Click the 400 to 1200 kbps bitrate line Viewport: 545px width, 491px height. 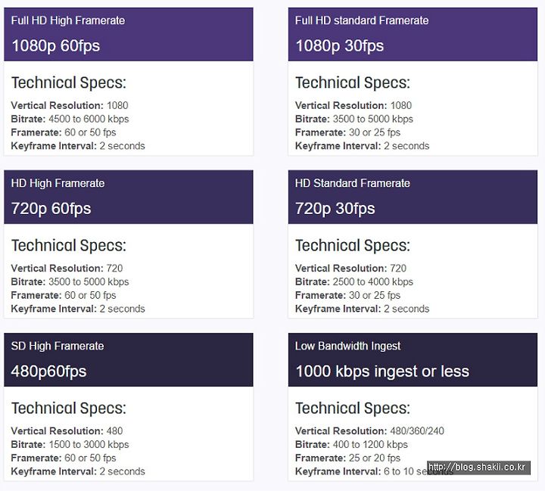point(351,444)
